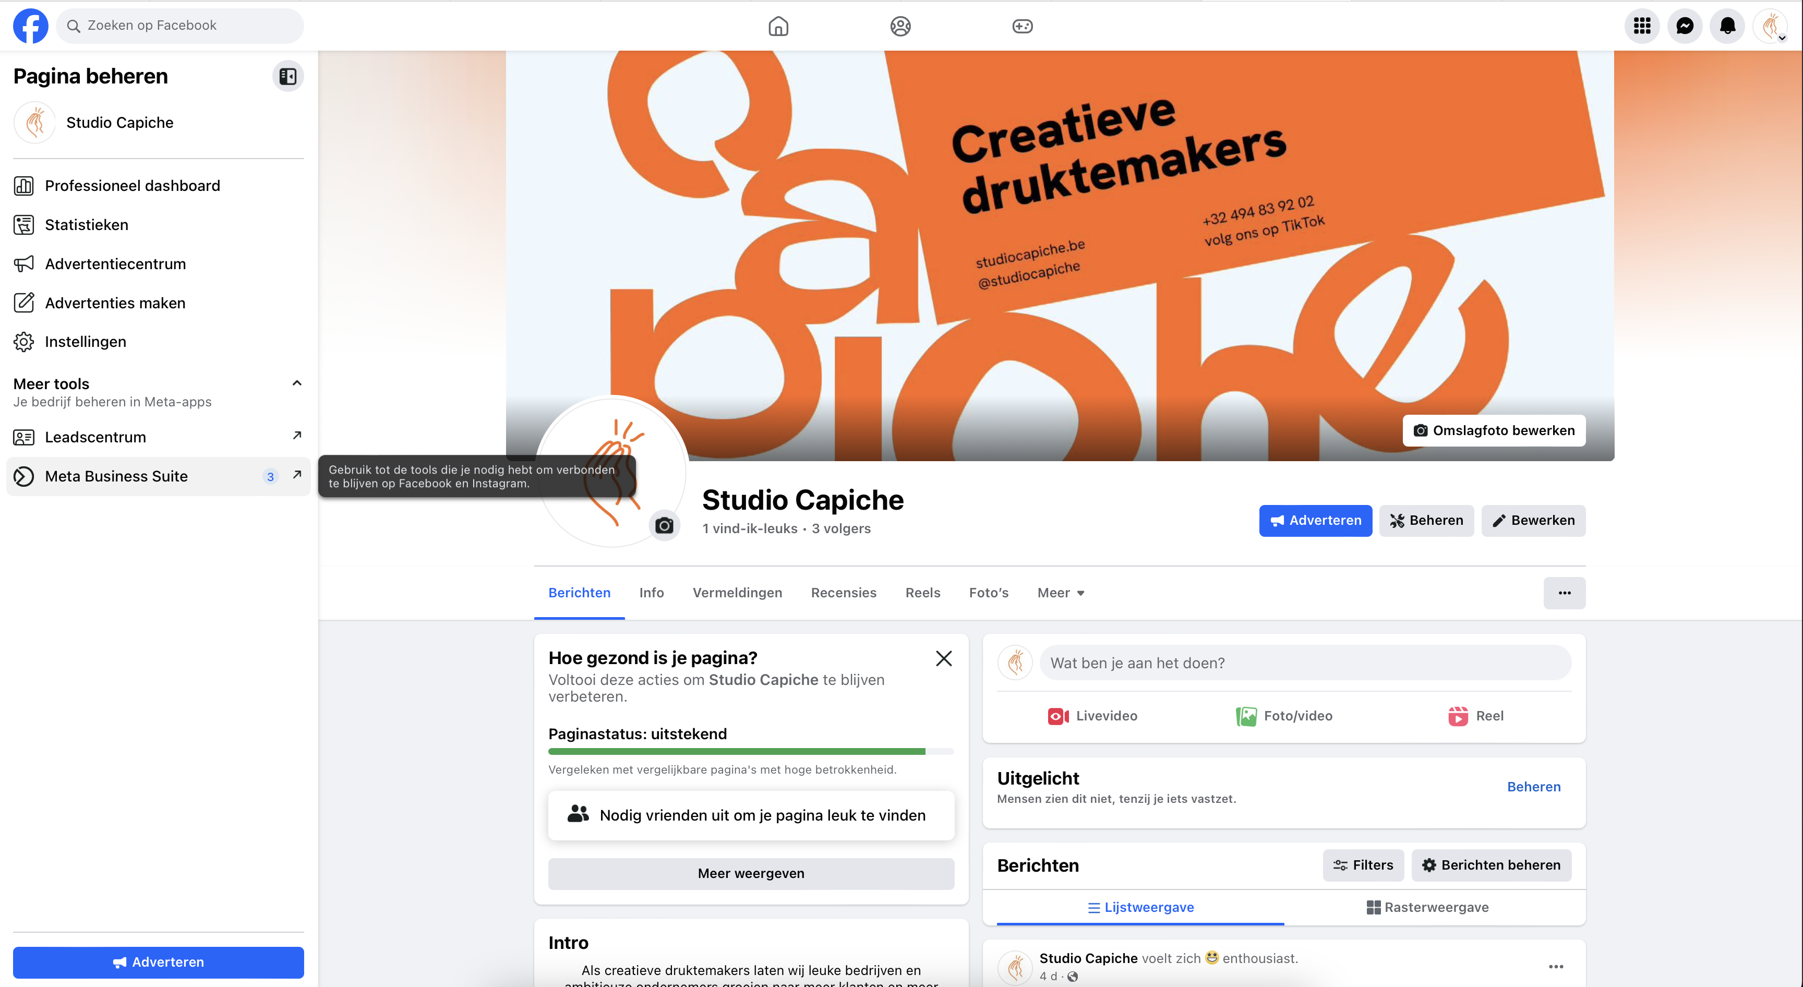Open Meta Business Suite

(158, 477)
